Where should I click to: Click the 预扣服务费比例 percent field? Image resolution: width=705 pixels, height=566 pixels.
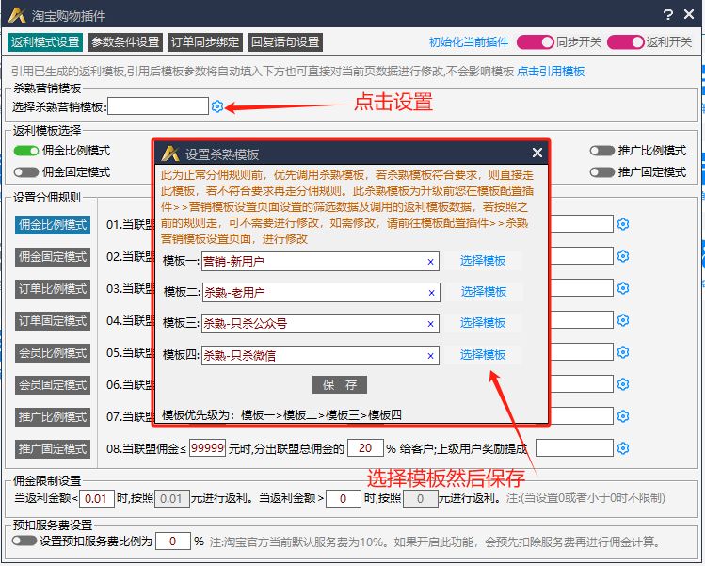tap(172, 541)
